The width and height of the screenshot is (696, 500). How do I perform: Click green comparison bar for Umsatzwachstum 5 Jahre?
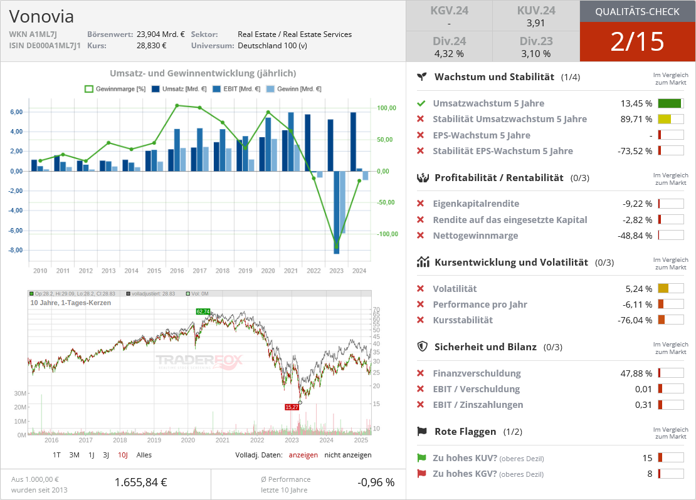coord(671,103)
